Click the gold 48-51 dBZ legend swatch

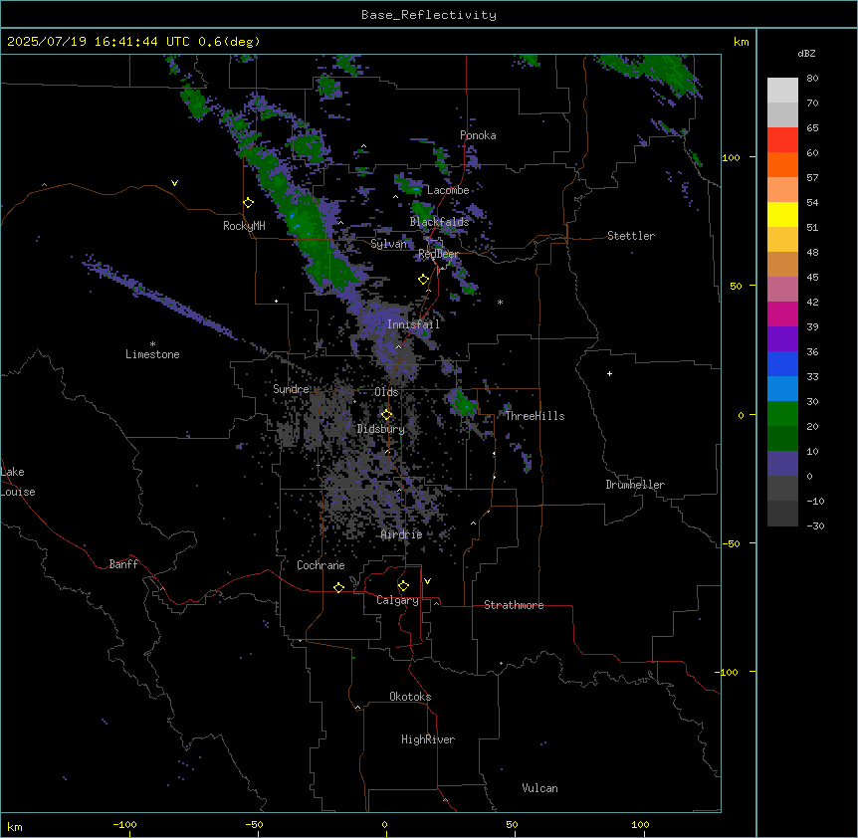point(782,240)
